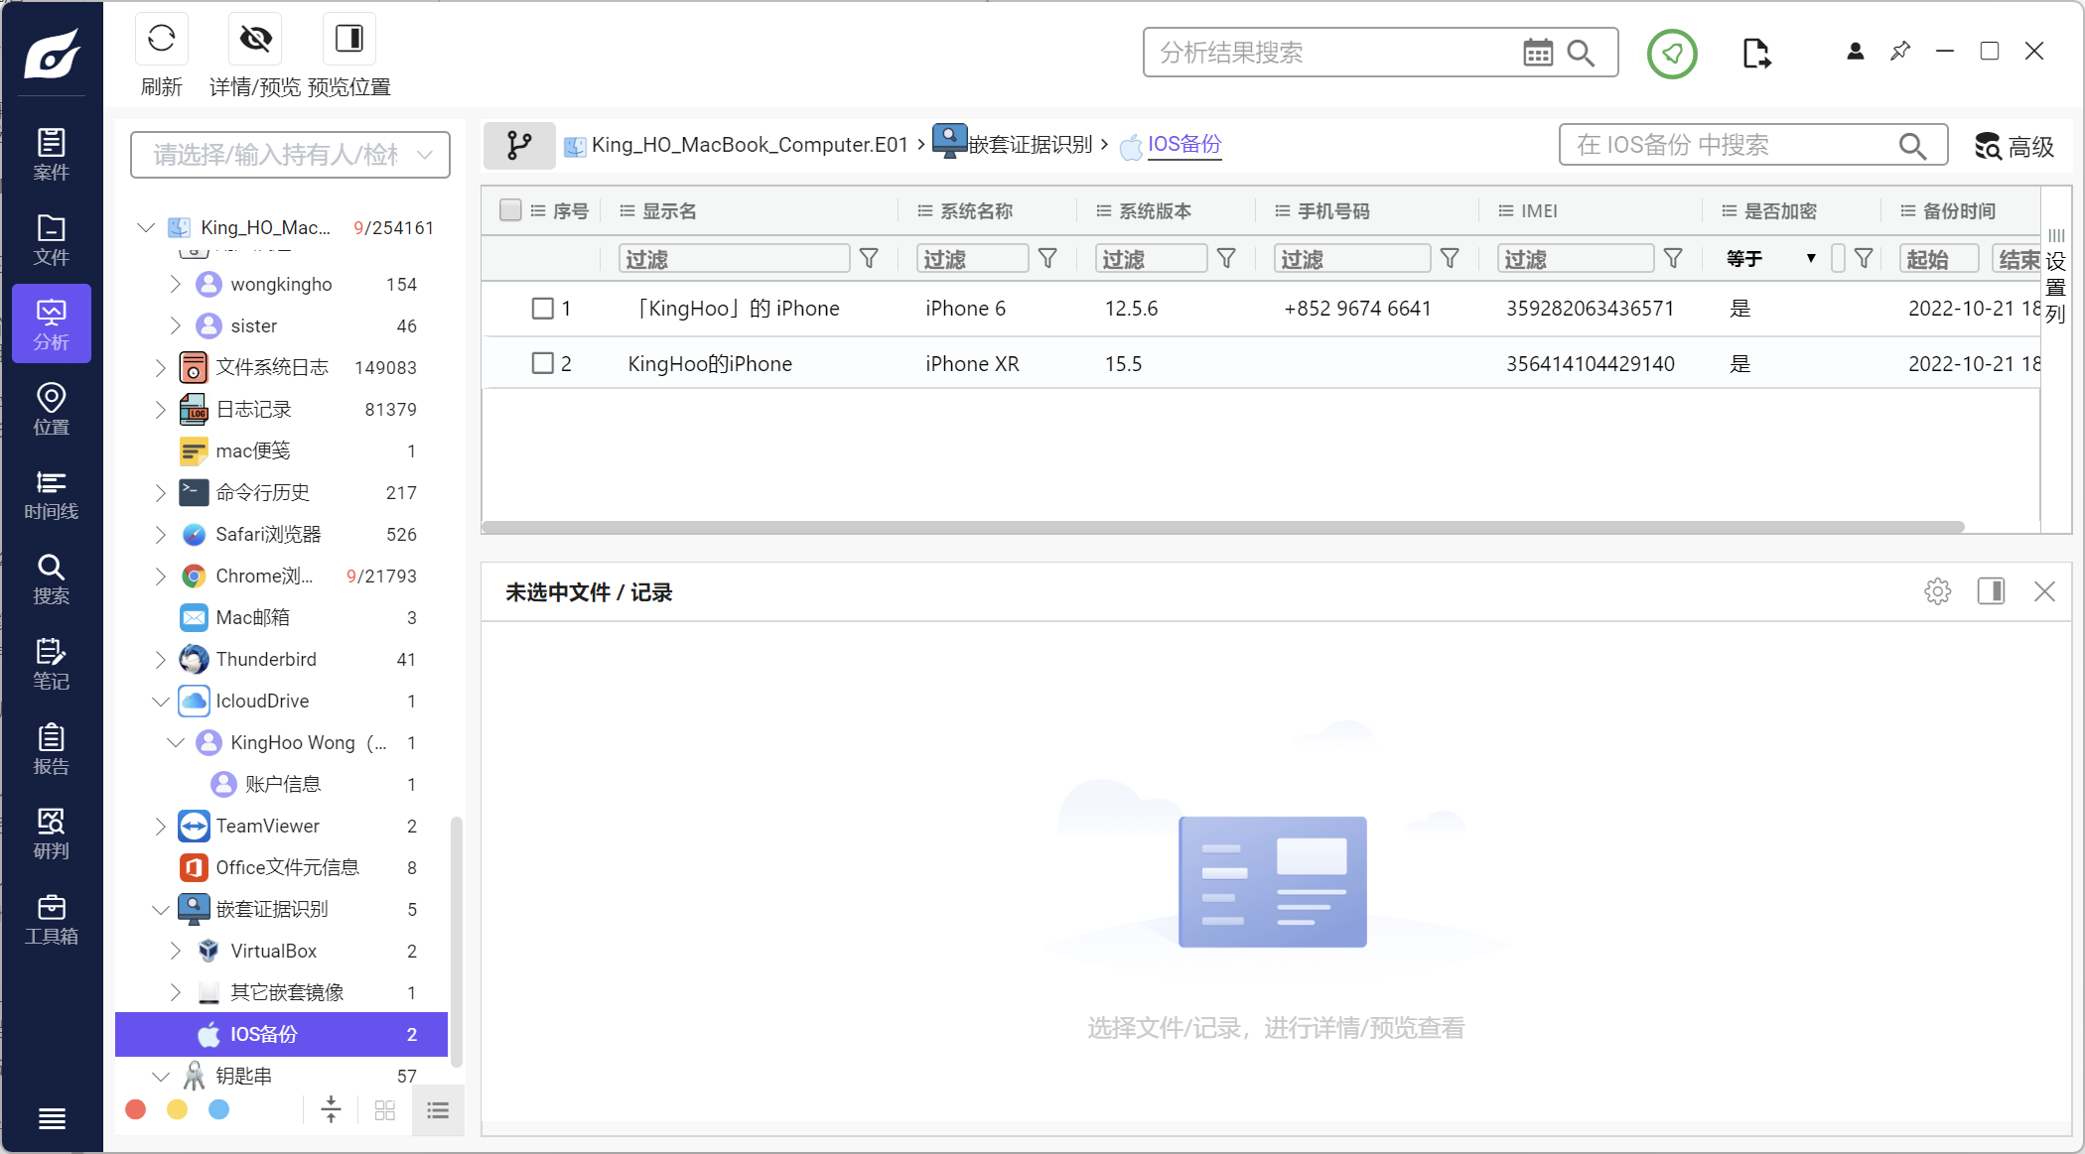Switch to grid view icon
The height and width of the screenshot is (1154, 2085).
point(385,1110)
